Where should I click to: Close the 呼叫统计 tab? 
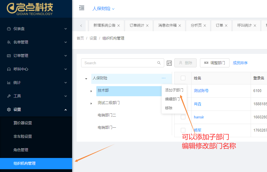(x=255, y=26)
